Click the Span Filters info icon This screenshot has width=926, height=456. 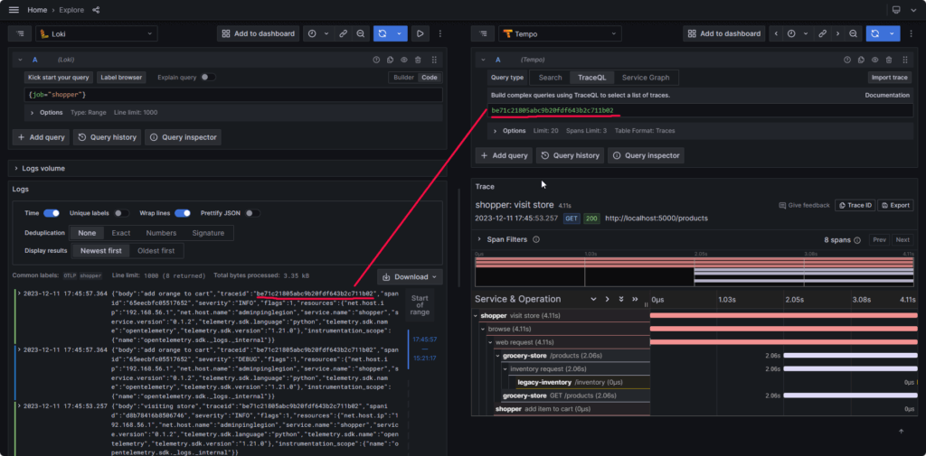[536, 239]
